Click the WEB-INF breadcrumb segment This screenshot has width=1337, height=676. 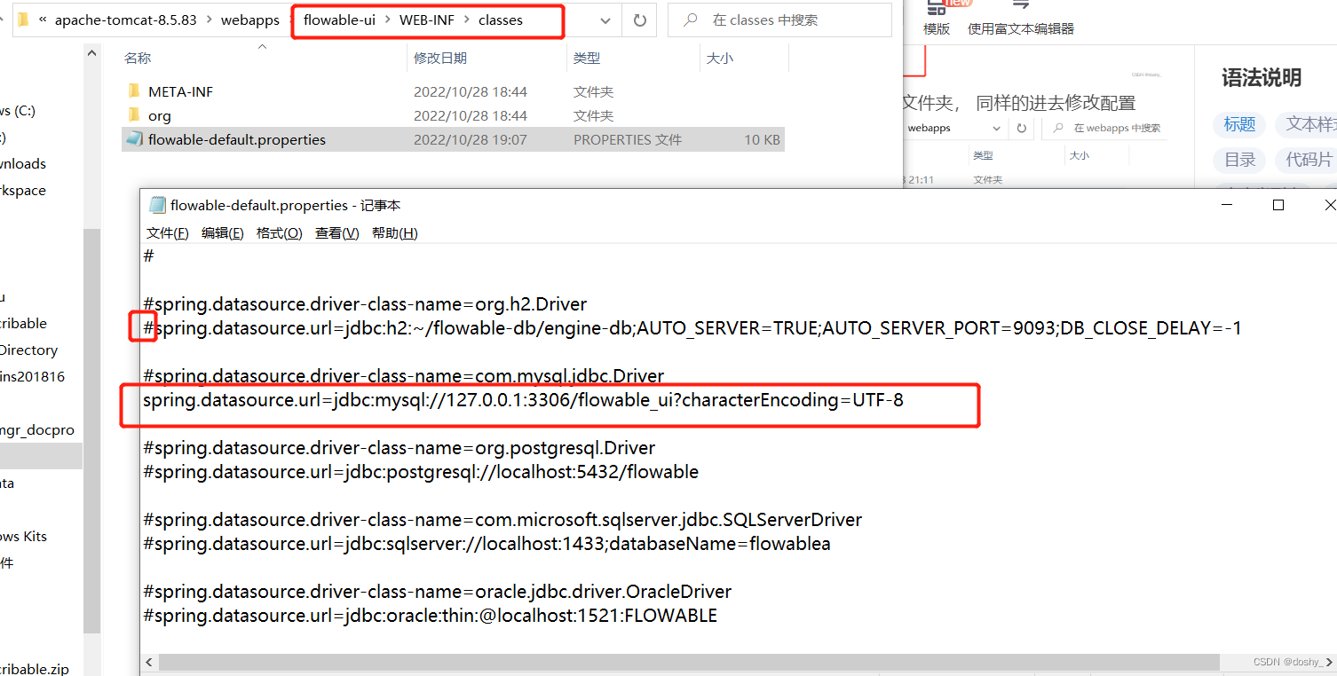427,20
